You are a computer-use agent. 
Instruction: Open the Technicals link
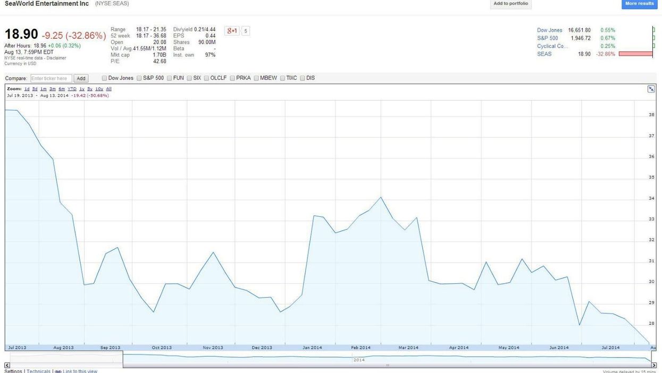pyautogui.click(x=38, y=371)
